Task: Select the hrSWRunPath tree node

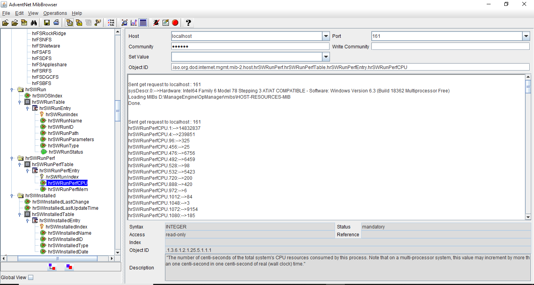Action: [63, 133]
